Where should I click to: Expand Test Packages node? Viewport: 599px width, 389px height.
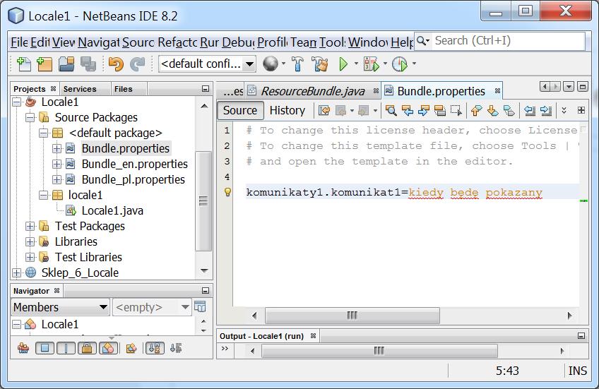[x=30, y=227]
